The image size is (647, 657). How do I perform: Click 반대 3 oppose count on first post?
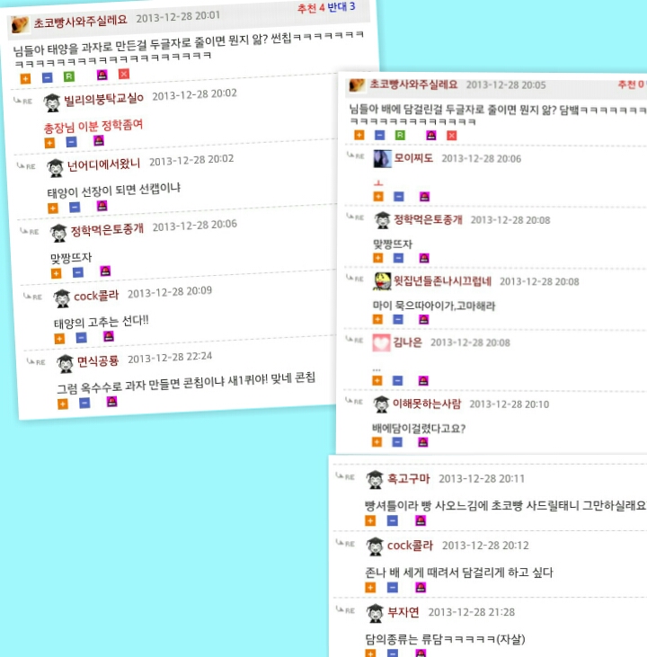341,6
